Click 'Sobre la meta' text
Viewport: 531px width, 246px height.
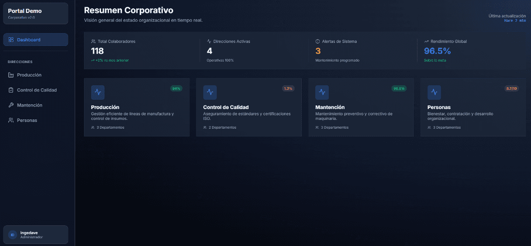click(435, 60)
